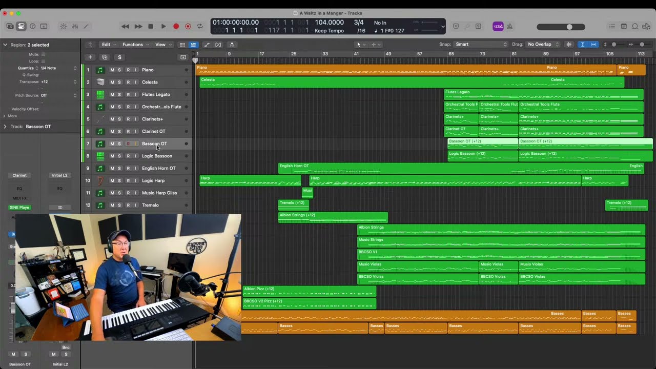Collapse the Region inspector
This screenshot has height=369, width=656.
click(5, 45)
